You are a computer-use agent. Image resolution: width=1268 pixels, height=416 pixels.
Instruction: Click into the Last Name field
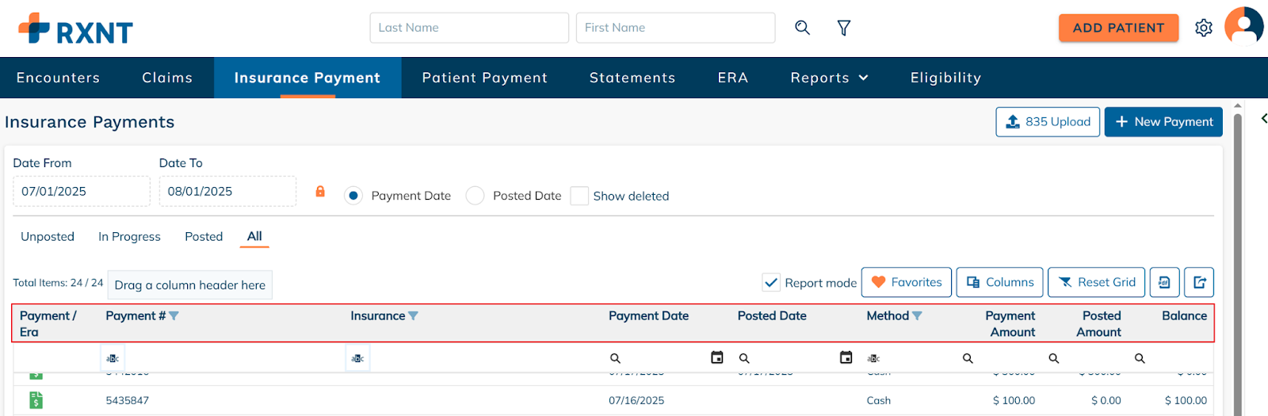468,28
